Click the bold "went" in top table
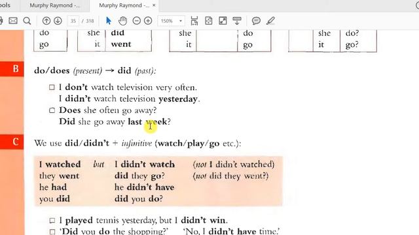This screenshot has width=419, height=235. [121, 44]
